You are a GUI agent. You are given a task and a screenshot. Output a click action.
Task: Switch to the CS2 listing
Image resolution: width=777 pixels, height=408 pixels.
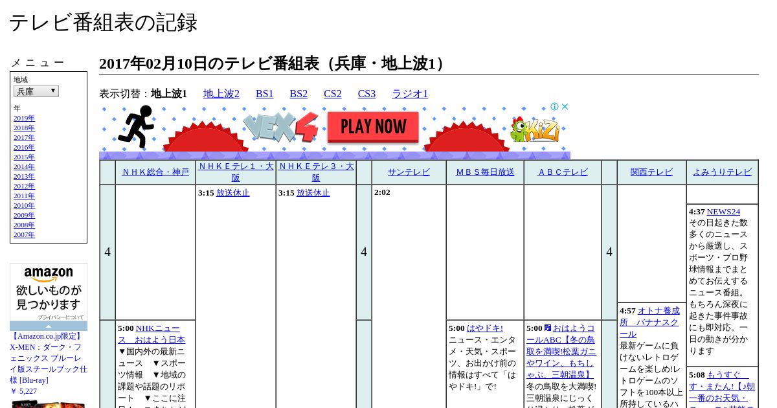point(333,94)
